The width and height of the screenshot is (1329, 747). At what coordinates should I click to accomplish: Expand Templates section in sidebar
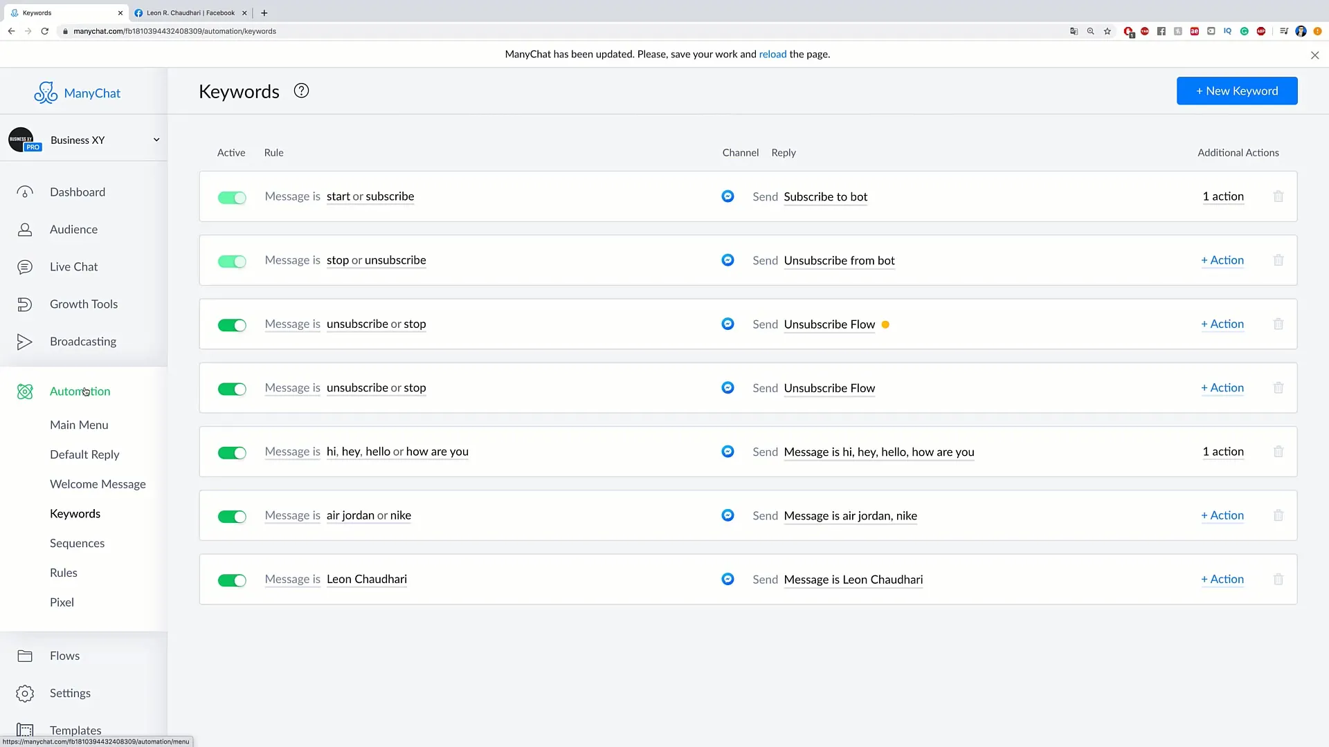pyautogui.click(x=75, y=730)
